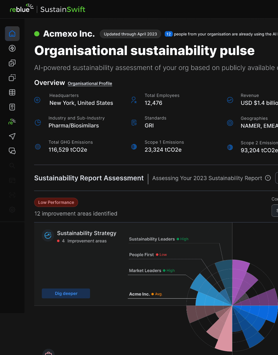
Task: Click the Total GHG Emissions circle icon
Action: 38,147
